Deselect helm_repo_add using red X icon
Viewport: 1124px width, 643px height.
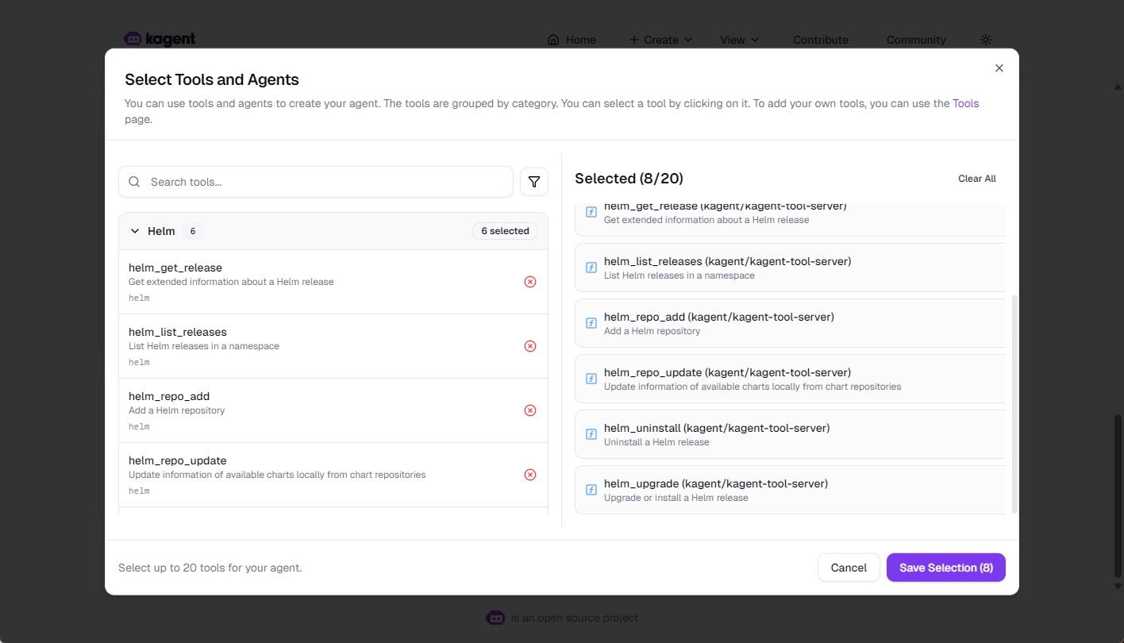[530, 410]
